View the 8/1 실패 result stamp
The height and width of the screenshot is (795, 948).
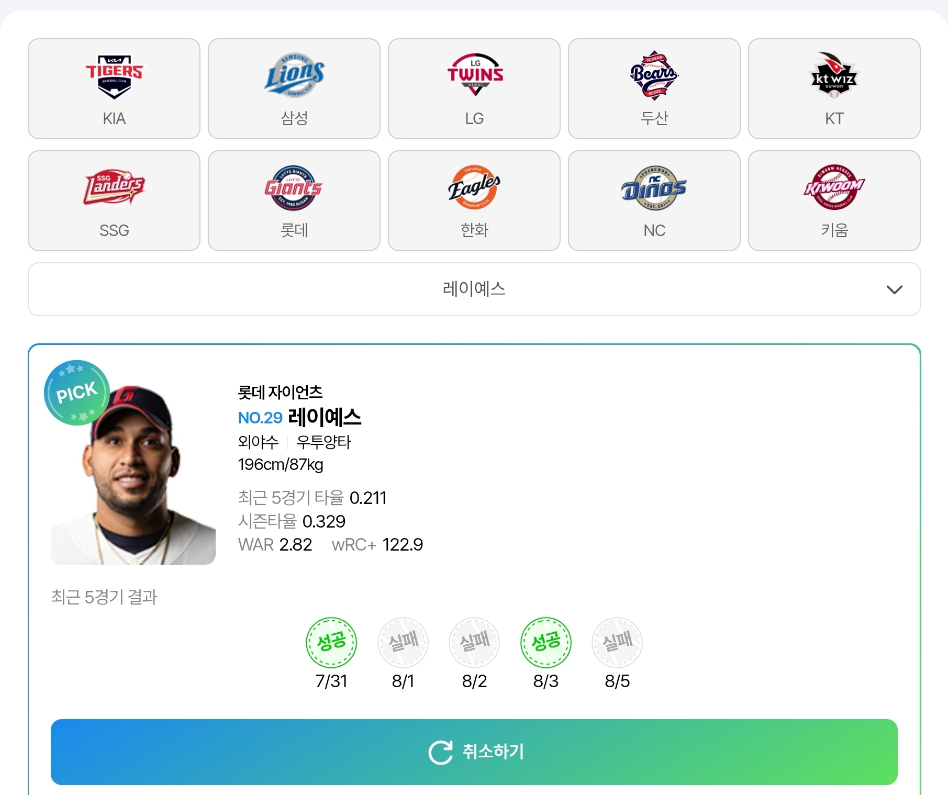tap(403, 642)
